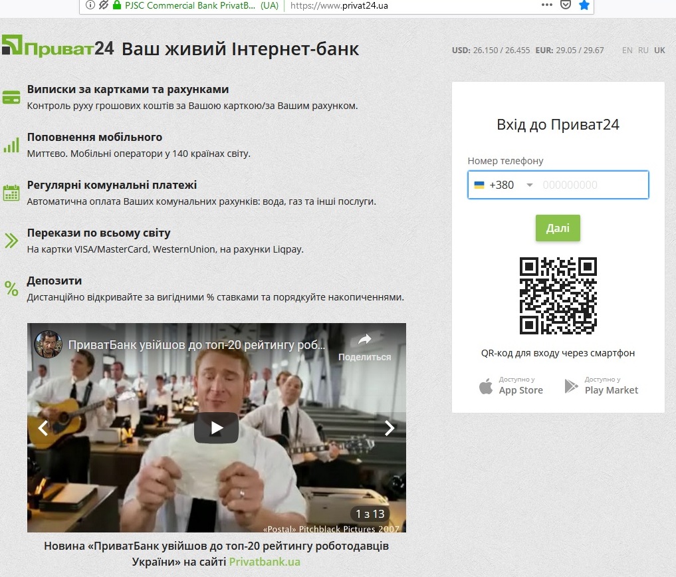Viewport: 676px width, 577px height.
Task: Go to next video slide
Action: [390, 428]
